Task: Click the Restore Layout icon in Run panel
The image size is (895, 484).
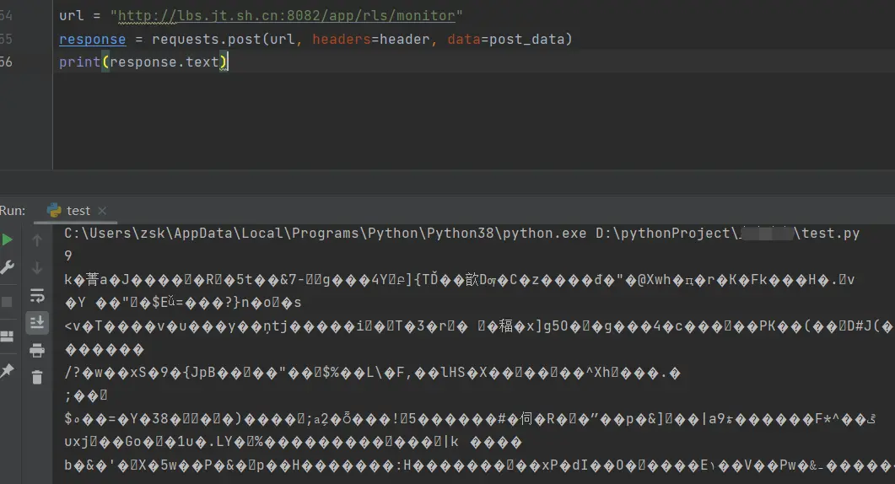Action: click(7, 336)
